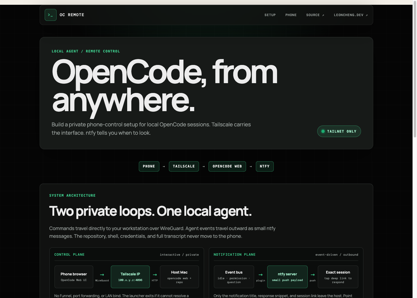Visit LEONCHENG.DEV external link
Screen dimensions: 417x298
(x=351, y=15)
